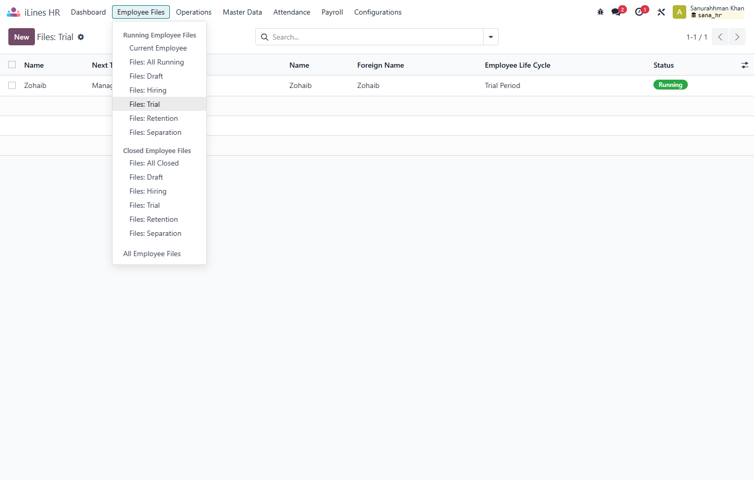The width and height of the screenshot is (754, 480).
Task: Select Files: Retention under Running Employee Files
Action: [x=159, y=118]
